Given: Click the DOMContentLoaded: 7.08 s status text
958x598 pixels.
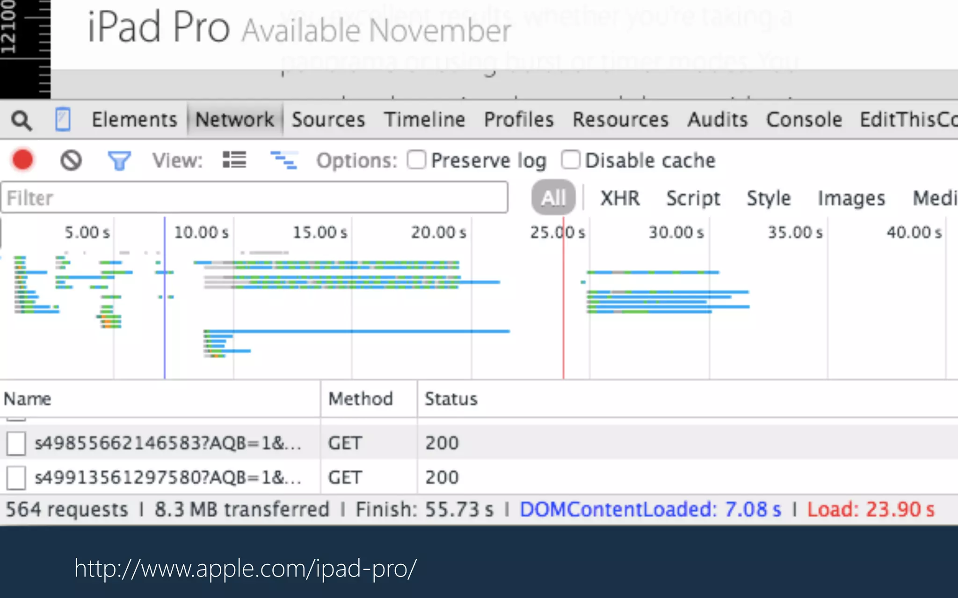Looking at the screenshot, I should tap(650, 509).
